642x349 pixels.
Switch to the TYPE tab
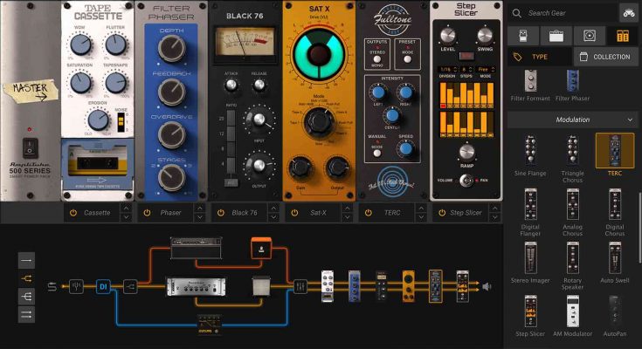click(539, 57)
